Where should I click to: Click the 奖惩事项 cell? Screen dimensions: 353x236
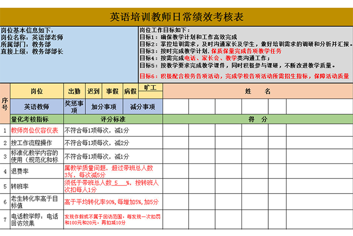pos(74,106)
